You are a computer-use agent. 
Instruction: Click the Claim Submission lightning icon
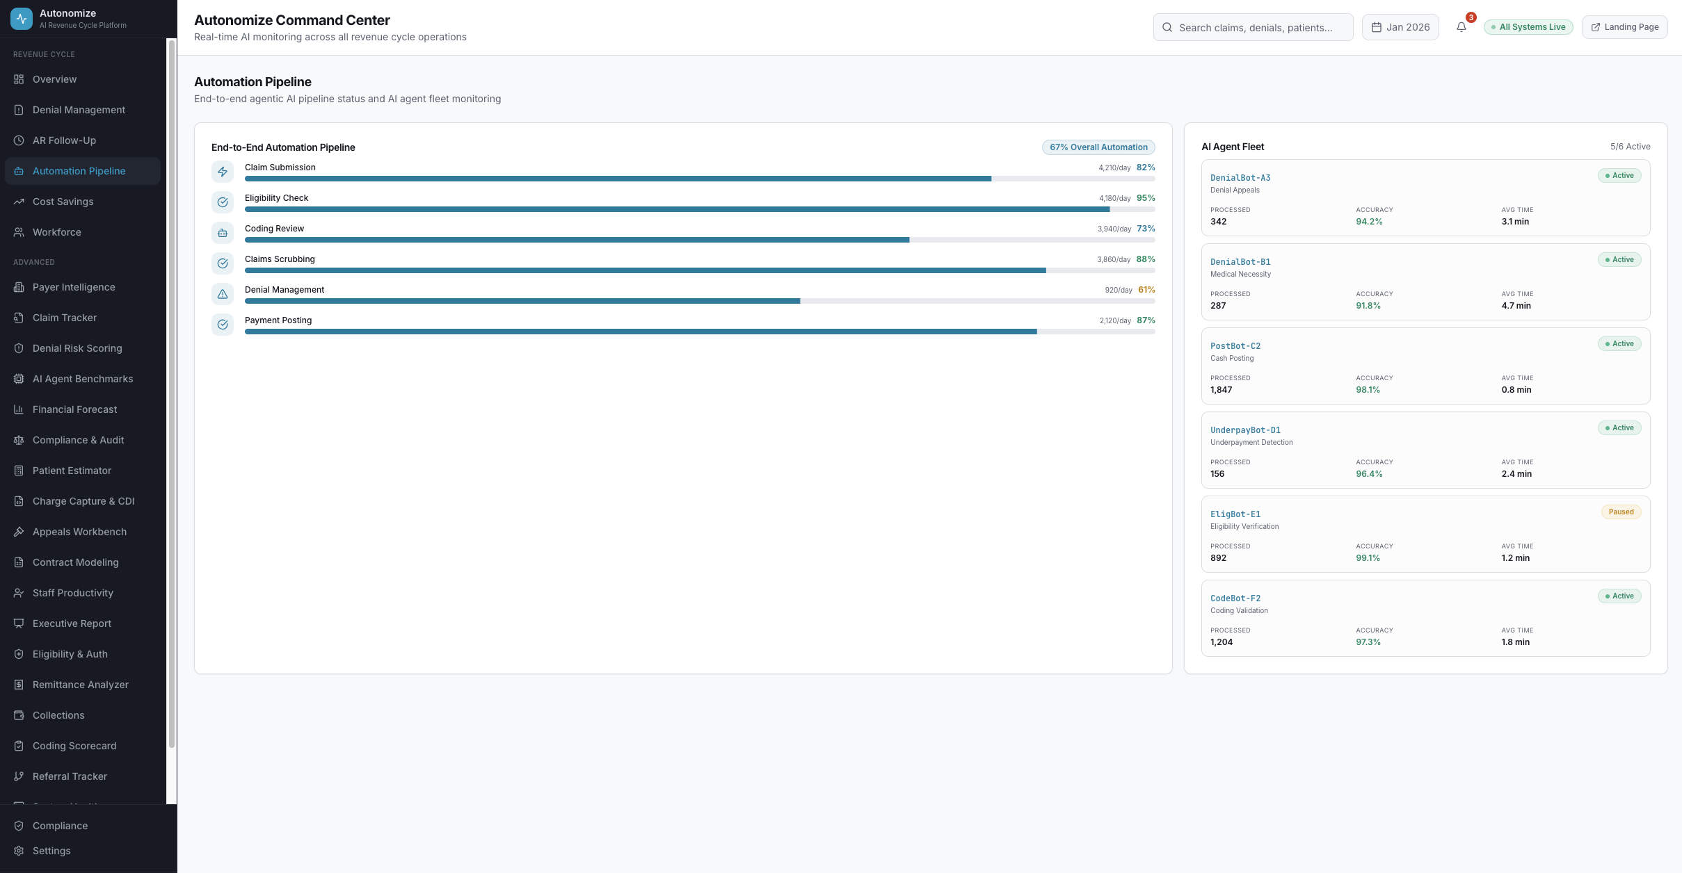point(223,171)
